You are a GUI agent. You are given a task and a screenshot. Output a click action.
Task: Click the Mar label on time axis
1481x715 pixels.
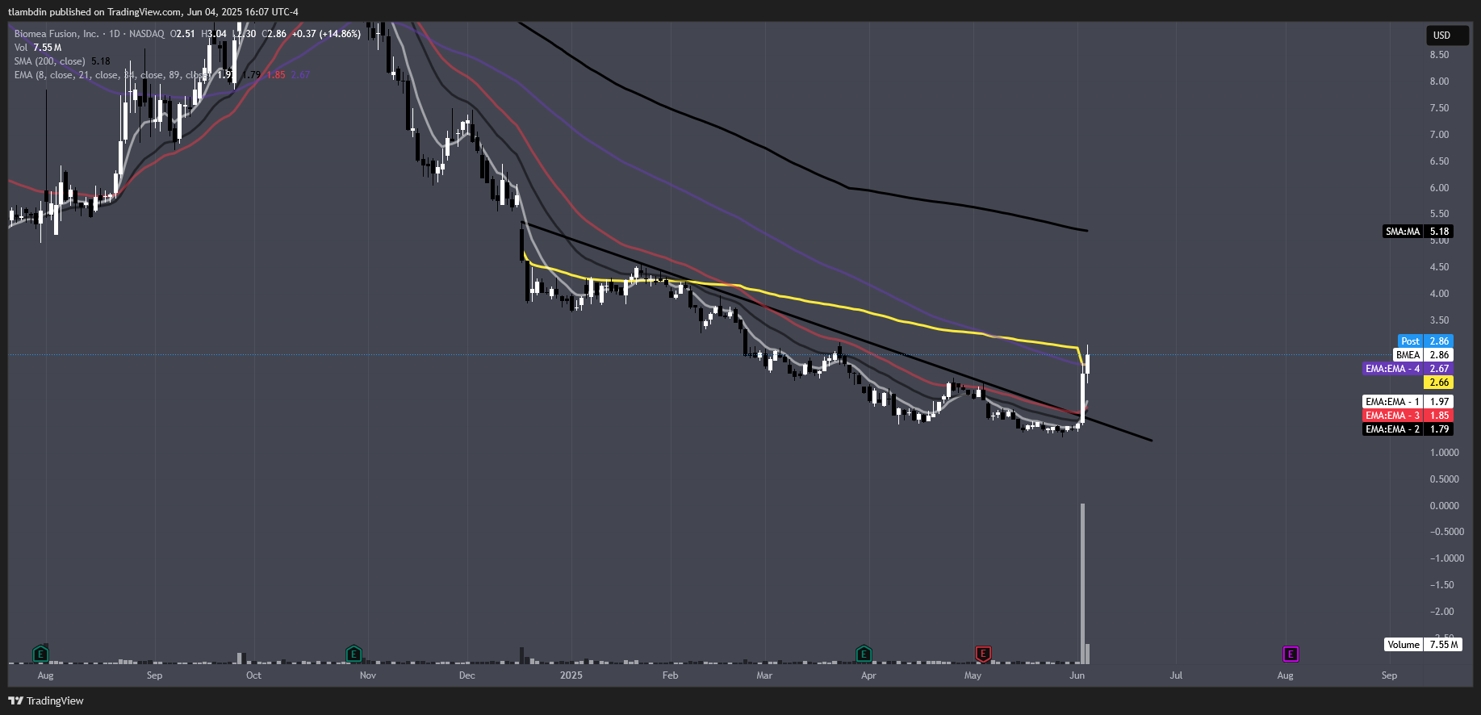click(x=764, y=675)
